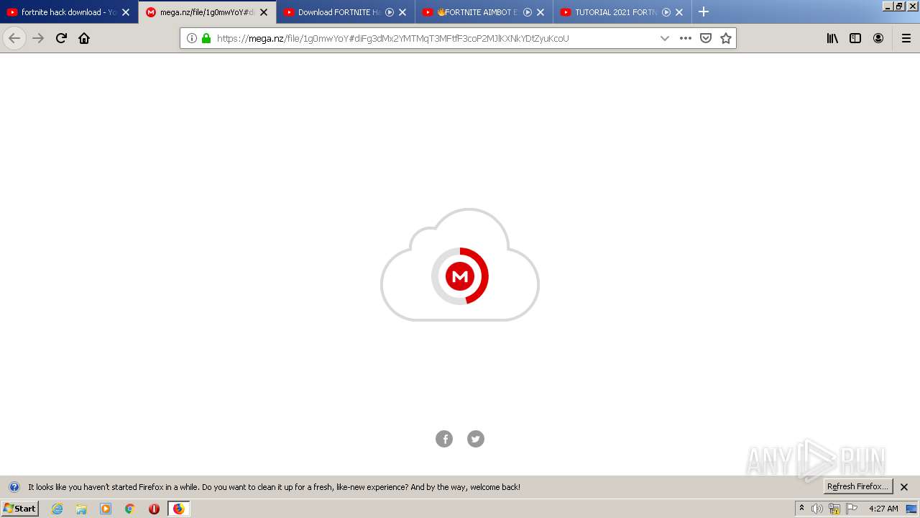920x518 pixels.
Task: Close the mega.nz tab
Action: pos(264,12)
